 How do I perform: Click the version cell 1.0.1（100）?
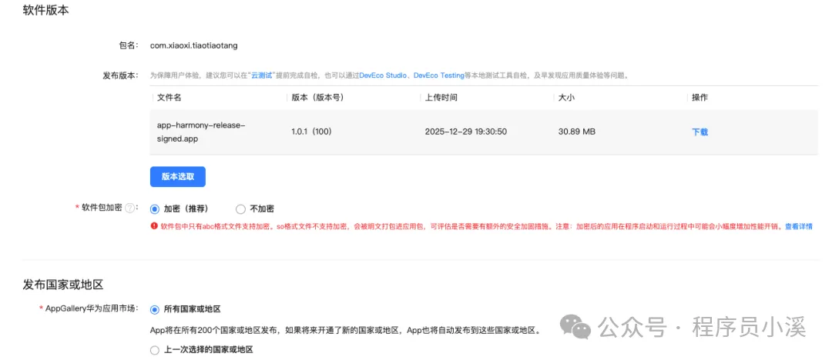311,132
